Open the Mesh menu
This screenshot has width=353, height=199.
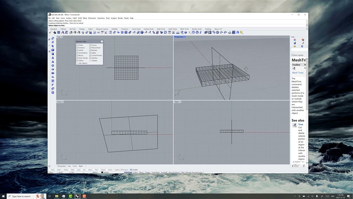point(85,18)
